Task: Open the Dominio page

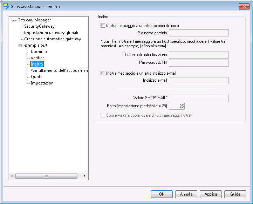Action: coord(39,52)
